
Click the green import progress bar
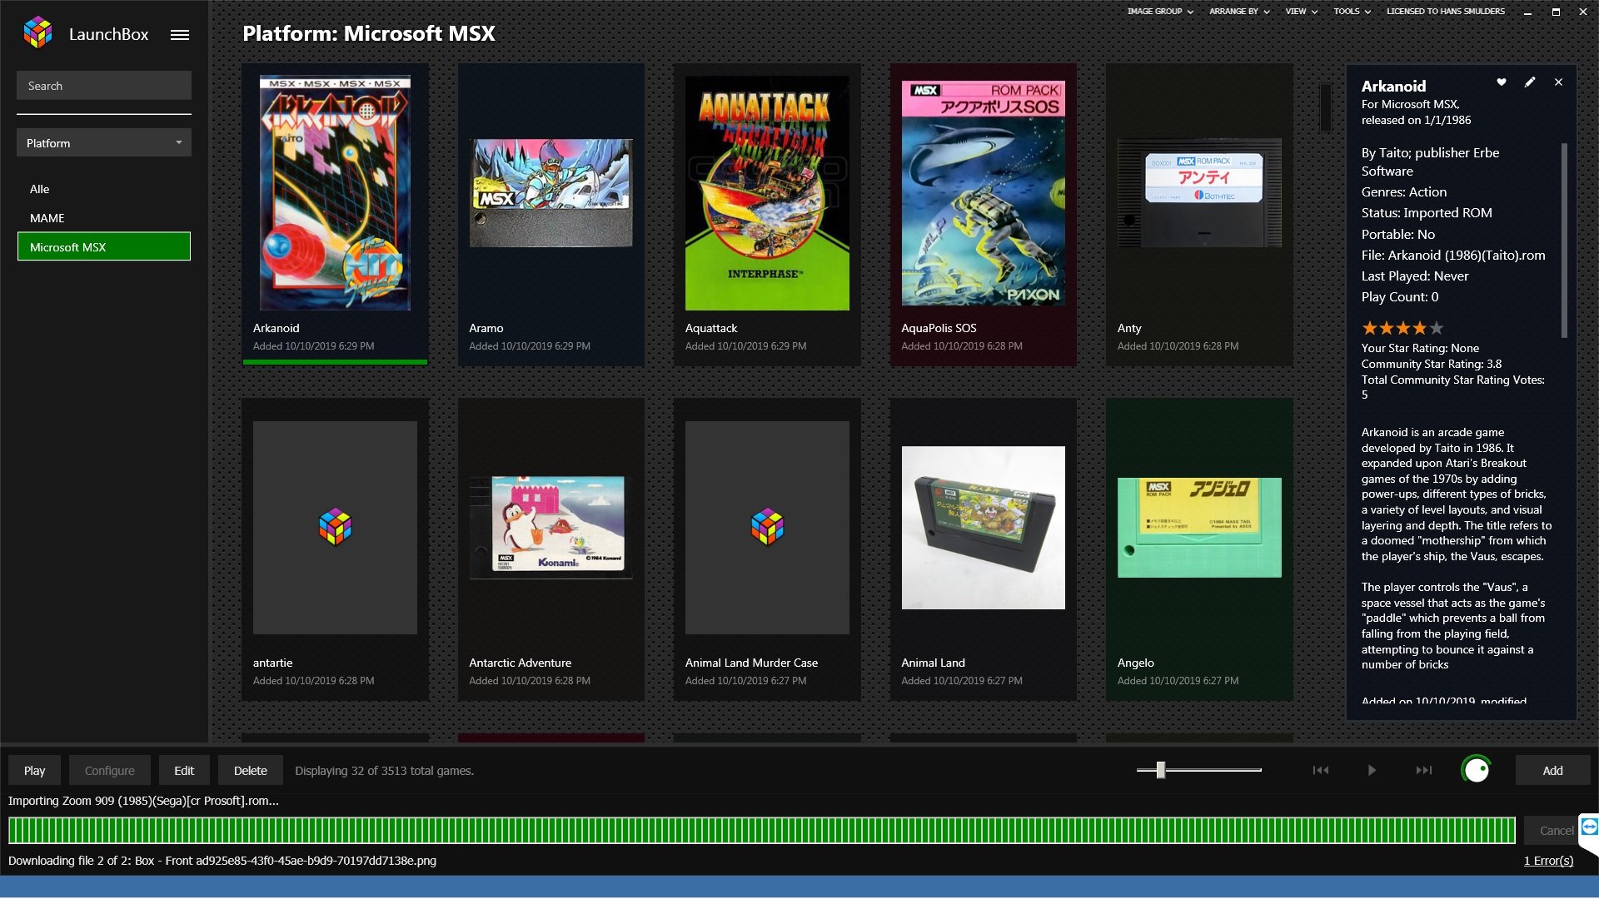coord(761,831)
